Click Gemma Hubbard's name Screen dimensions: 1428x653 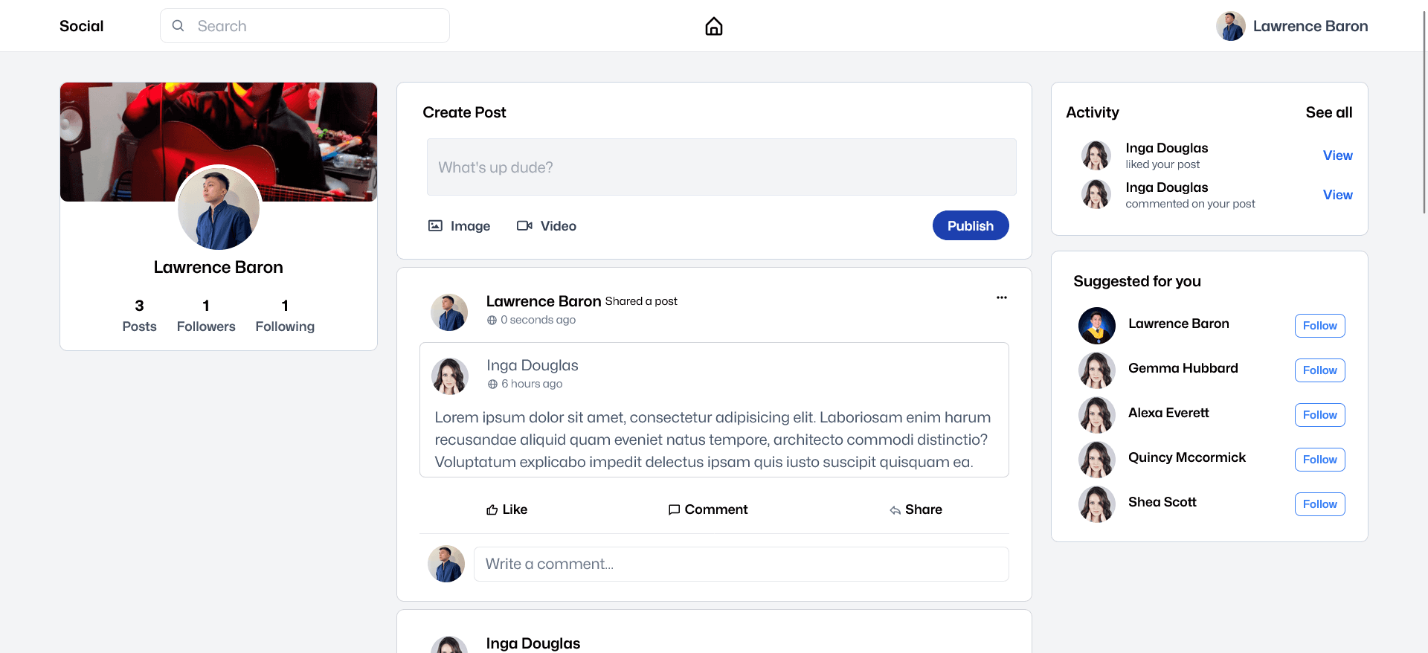point(1183,368)
